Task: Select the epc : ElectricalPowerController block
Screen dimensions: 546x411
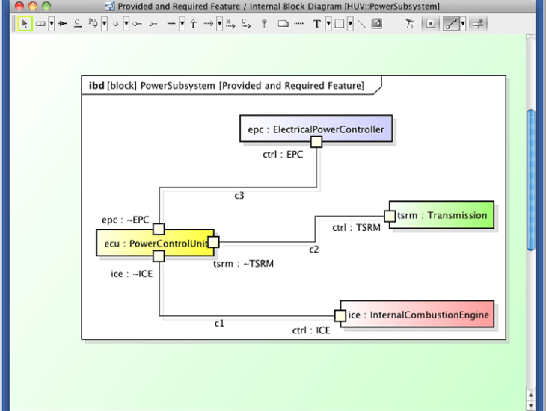Action: [x=316, y=129]
